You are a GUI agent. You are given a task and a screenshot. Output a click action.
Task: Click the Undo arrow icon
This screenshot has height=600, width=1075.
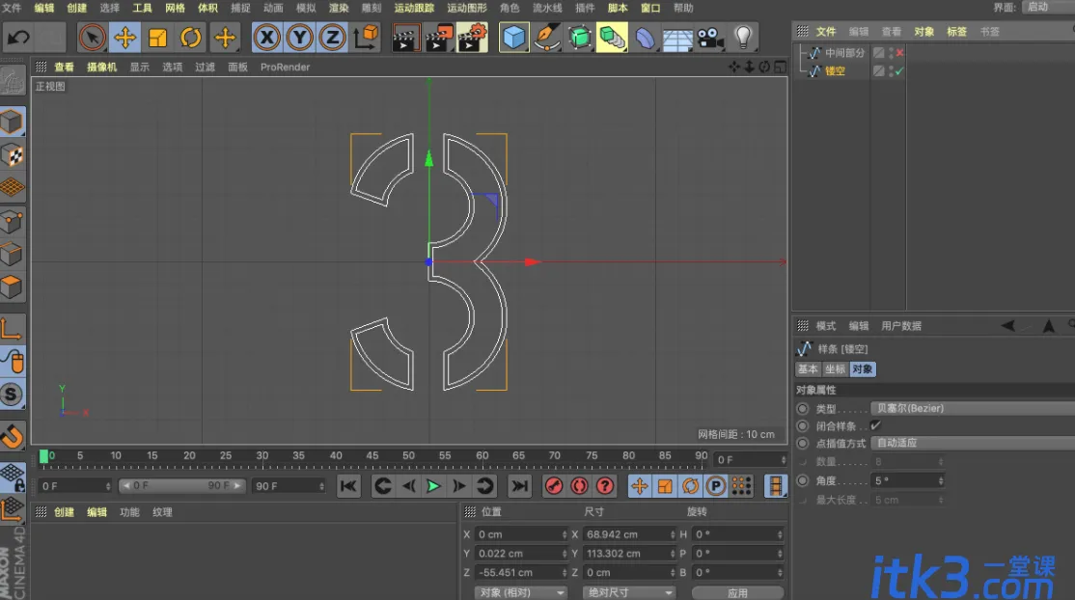pos(18,37)
